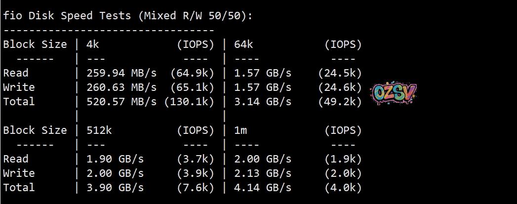Select the 2.13 GB/s write speed
The width and height of the screenshot is (517, 204).
point(263,173)
